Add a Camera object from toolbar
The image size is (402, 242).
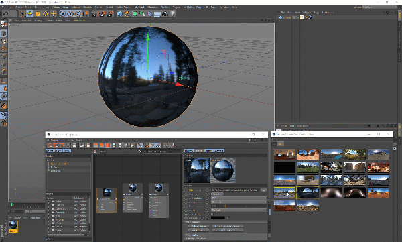(x=165, y=14)
